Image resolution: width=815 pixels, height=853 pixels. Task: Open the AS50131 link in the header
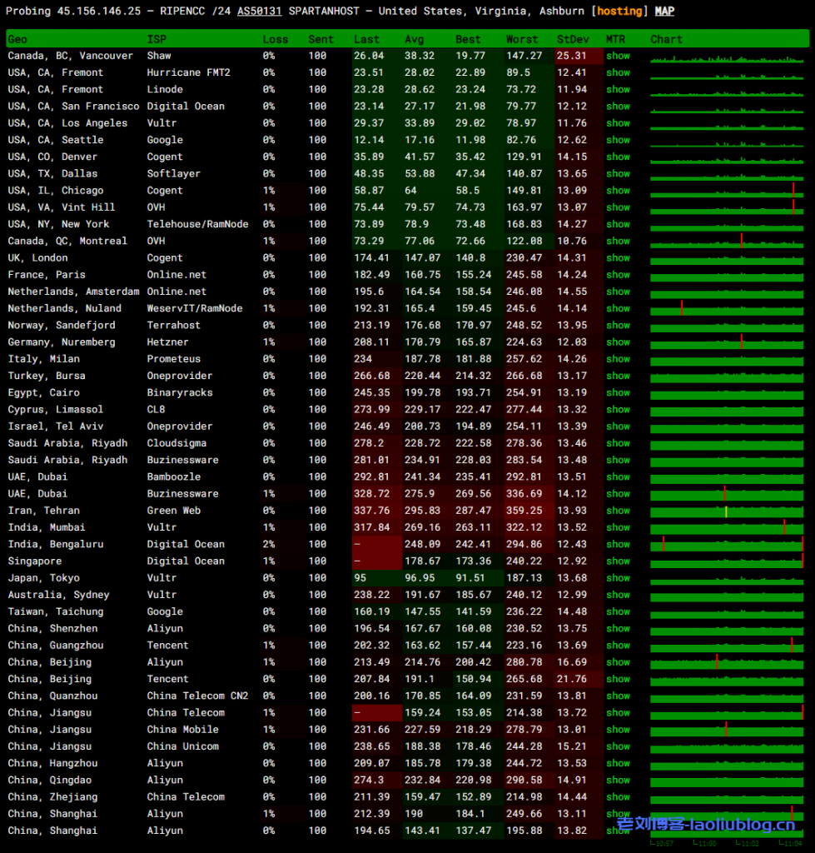pos(259,12)
